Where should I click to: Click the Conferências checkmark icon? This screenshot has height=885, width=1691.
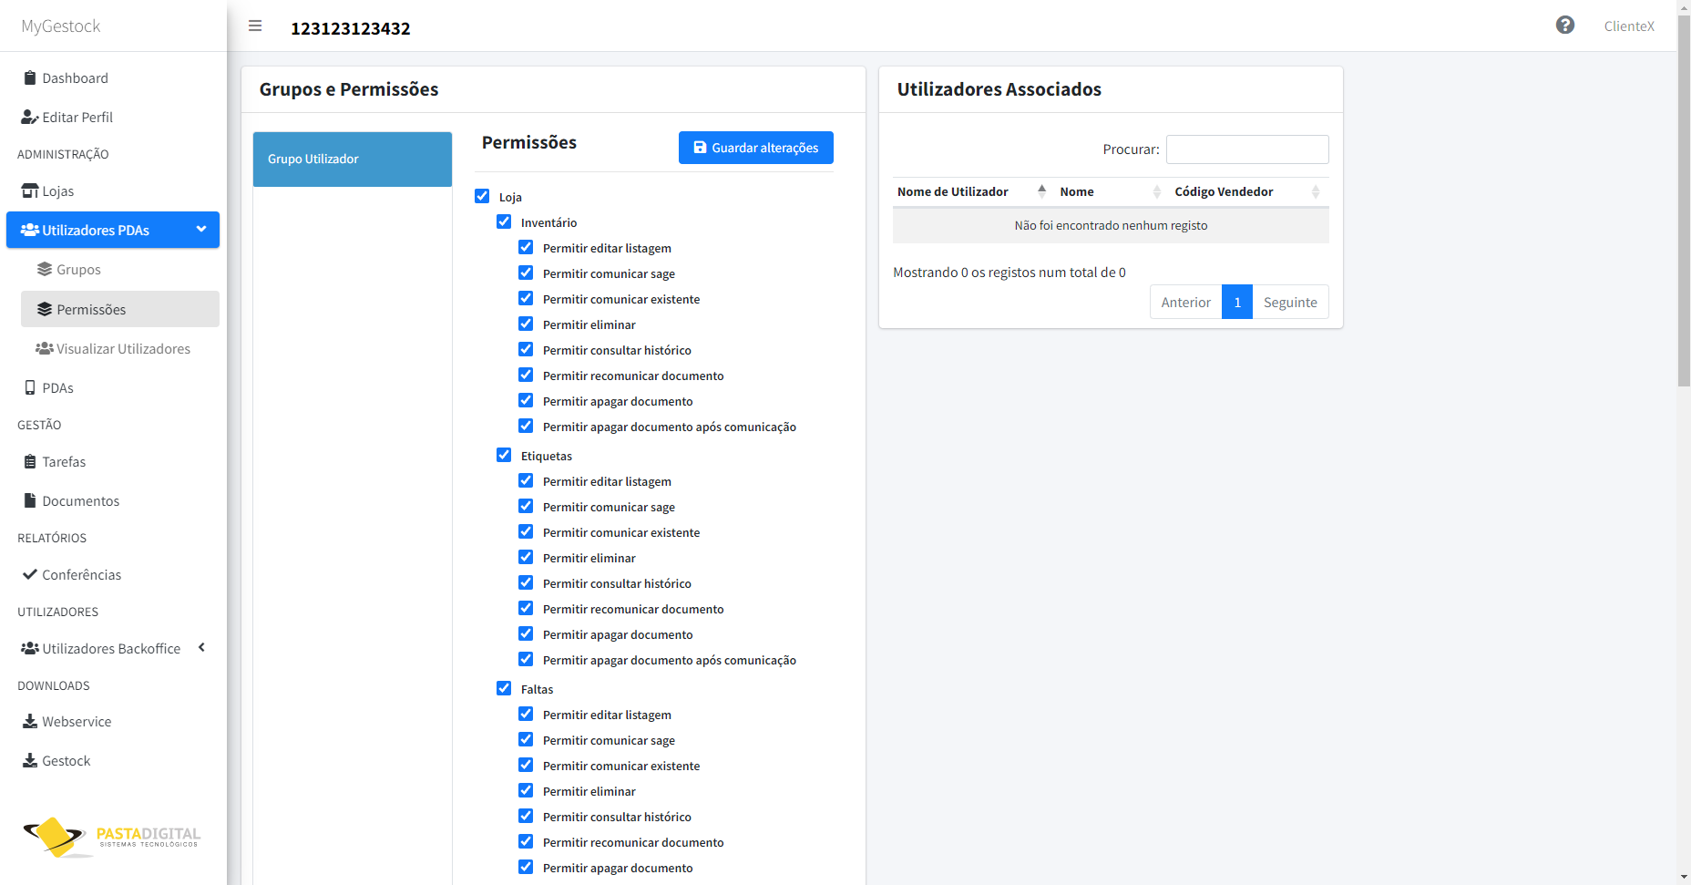(30, 575)
